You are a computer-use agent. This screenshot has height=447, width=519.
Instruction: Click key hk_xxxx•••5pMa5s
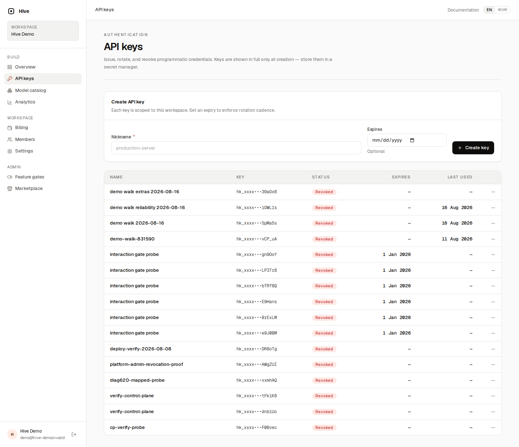click(257, 223)
